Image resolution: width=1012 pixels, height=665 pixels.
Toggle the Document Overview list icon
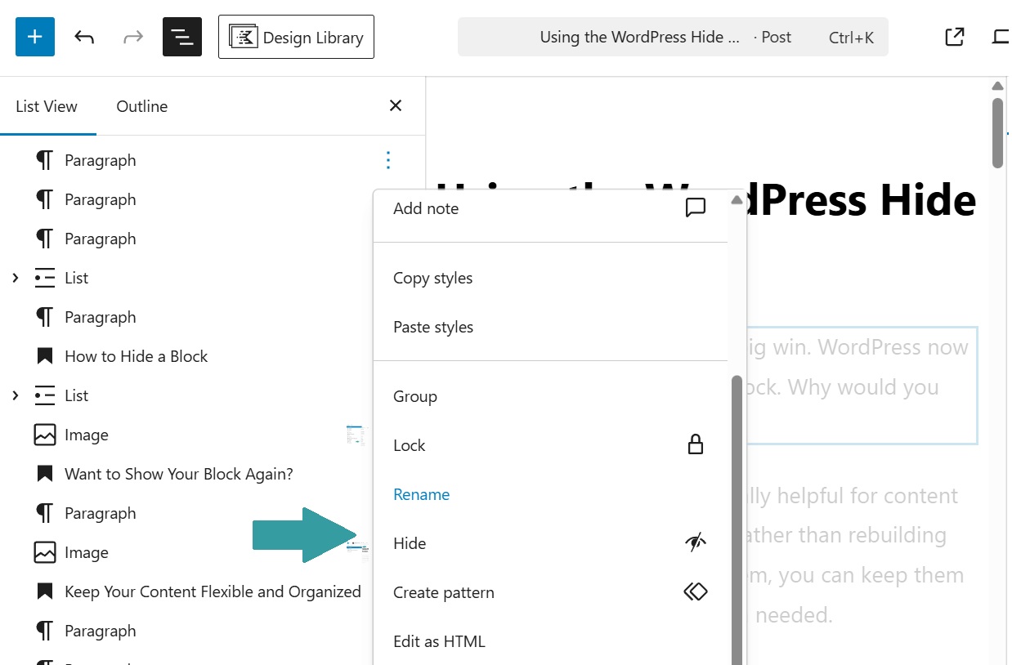182,37
